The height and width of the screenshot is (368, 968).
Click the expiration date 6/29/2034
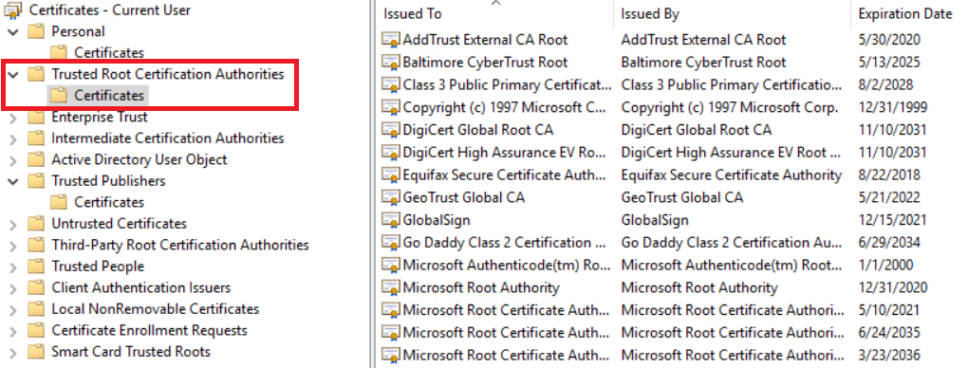[x=889, y=243]
